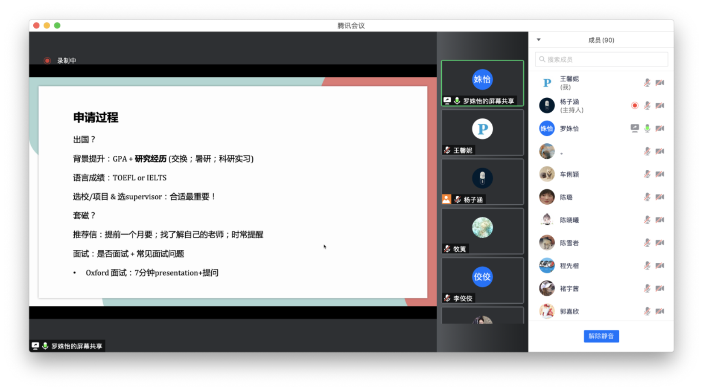Screen dimensions: 703x391
Task: Click 车俐颖's muted microphone icon
Action: tap(647, 174)
